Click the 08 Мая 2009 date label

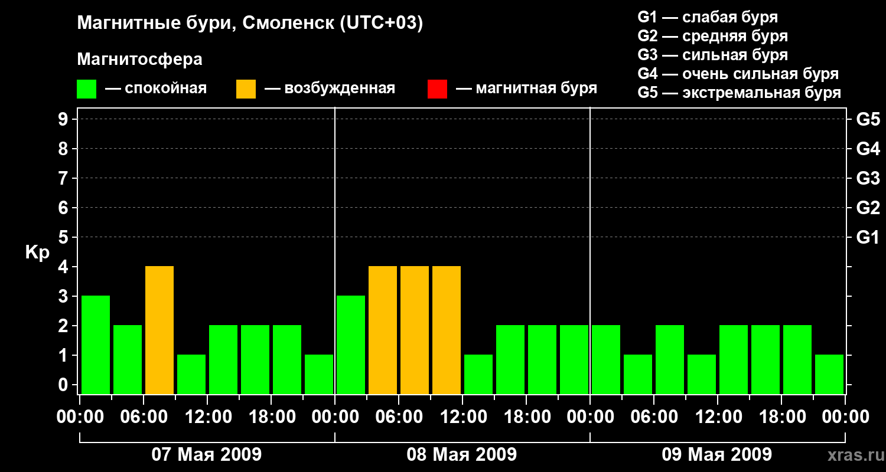462,455
